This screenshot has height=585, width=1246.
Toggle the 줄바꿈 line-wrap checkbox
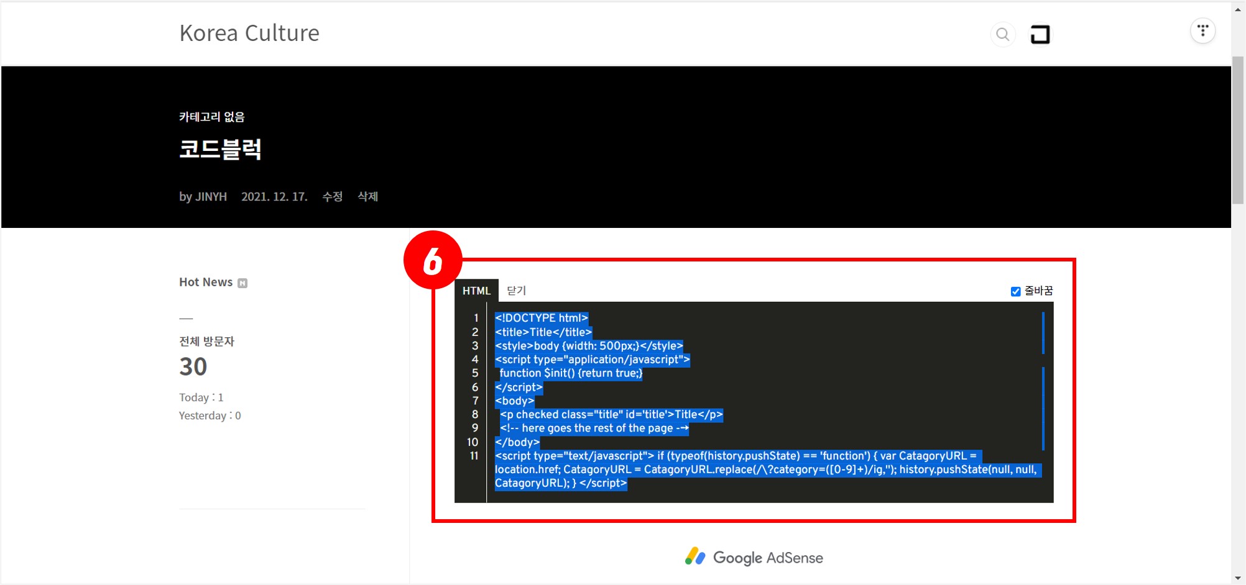[x=1015, y=291]
